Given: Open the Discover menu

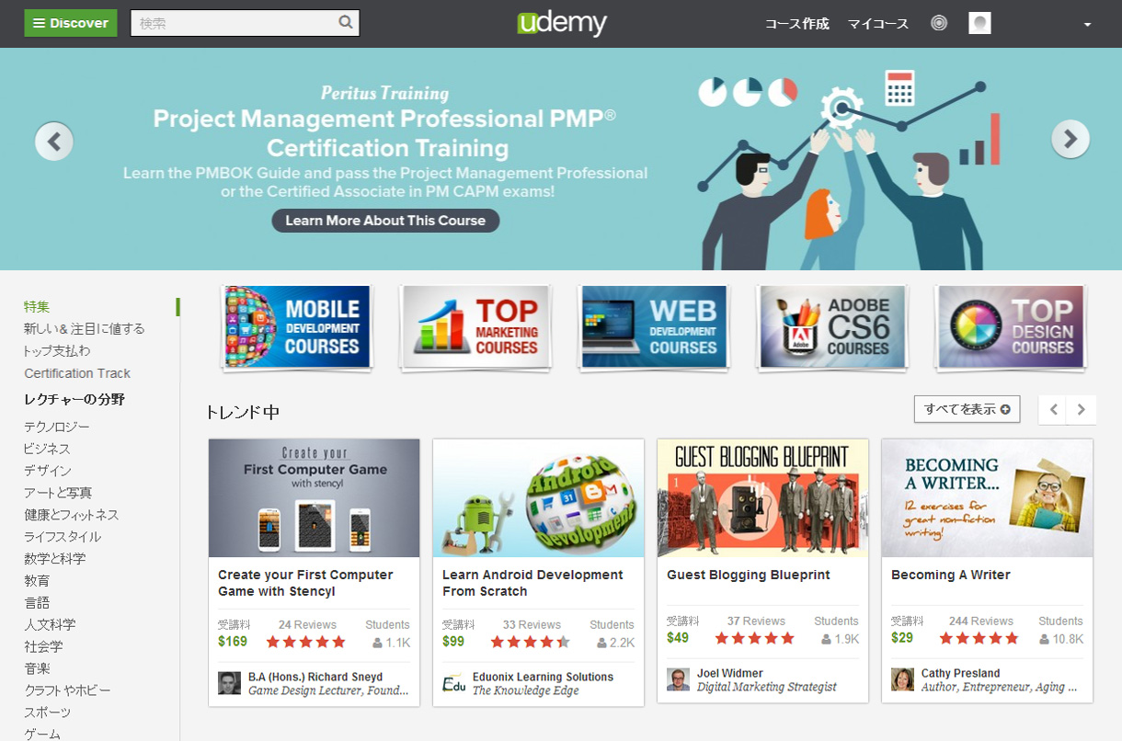Looking at the screenshot, I should pos(71,23).
